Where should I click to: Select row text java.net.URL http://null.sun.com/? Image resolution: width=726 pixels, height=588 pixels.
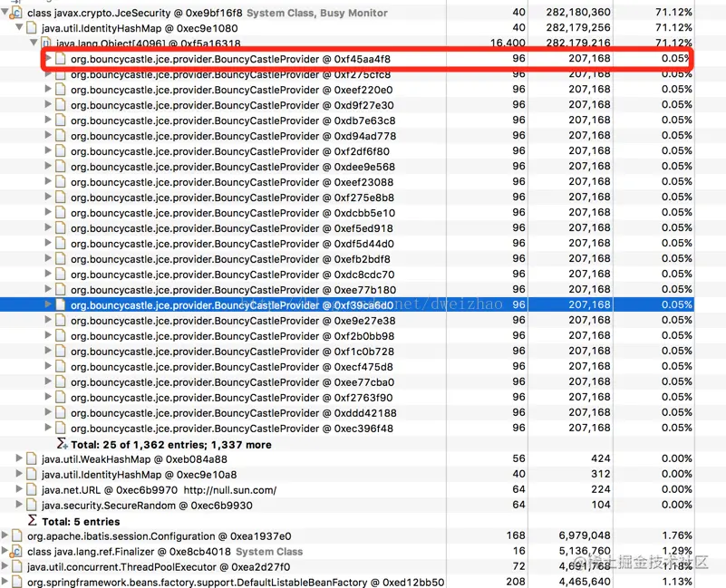coord(159,490)
